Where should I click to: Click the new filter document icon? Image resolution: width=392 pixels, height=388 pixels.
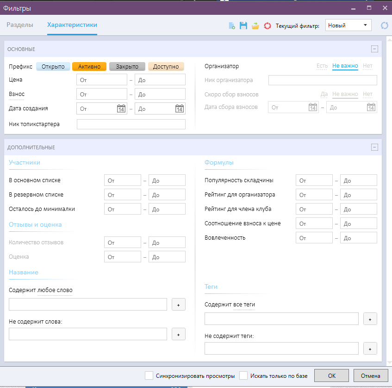click(232, 26)
